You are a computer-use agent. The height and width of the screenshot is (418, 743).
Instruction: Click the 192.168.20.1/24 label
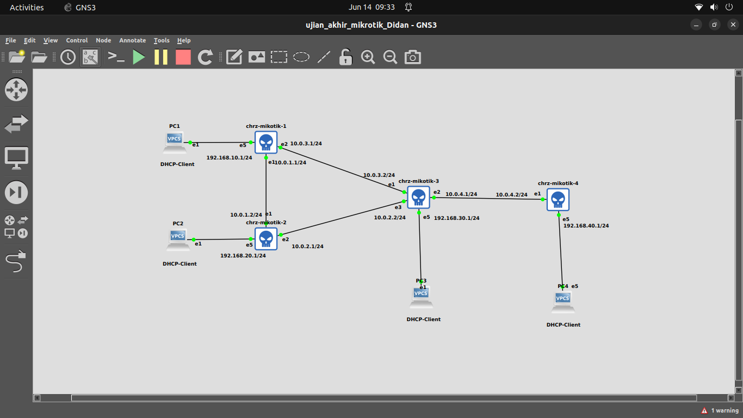[243, 255]
